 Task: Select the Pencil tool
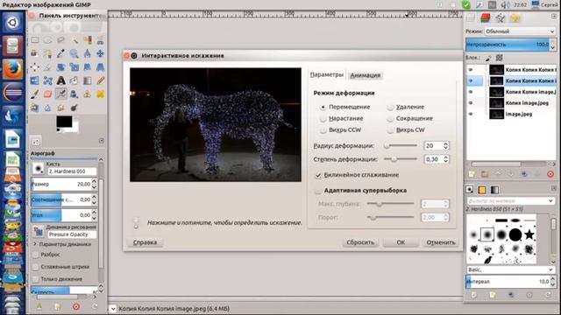pos(101,80)
